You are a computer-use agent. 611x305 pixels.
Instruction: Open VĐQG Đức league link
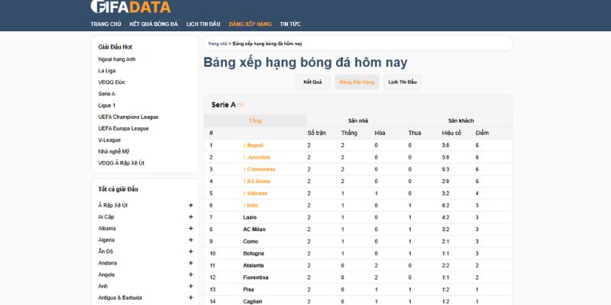[x=112, y=82]
